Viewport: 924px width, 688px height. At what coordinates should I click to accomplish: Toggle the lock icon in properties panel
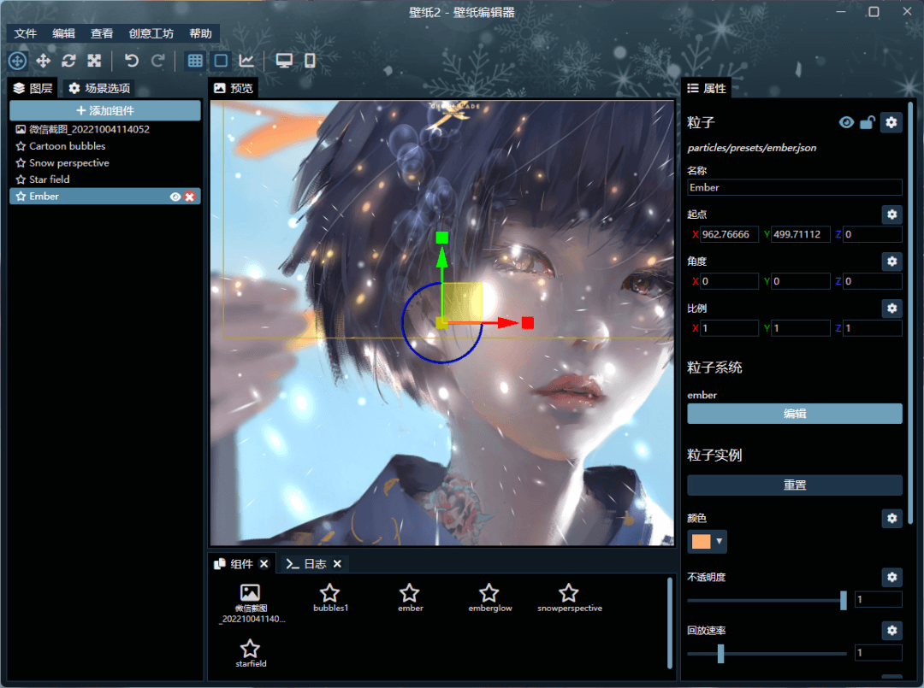[867, 123]
